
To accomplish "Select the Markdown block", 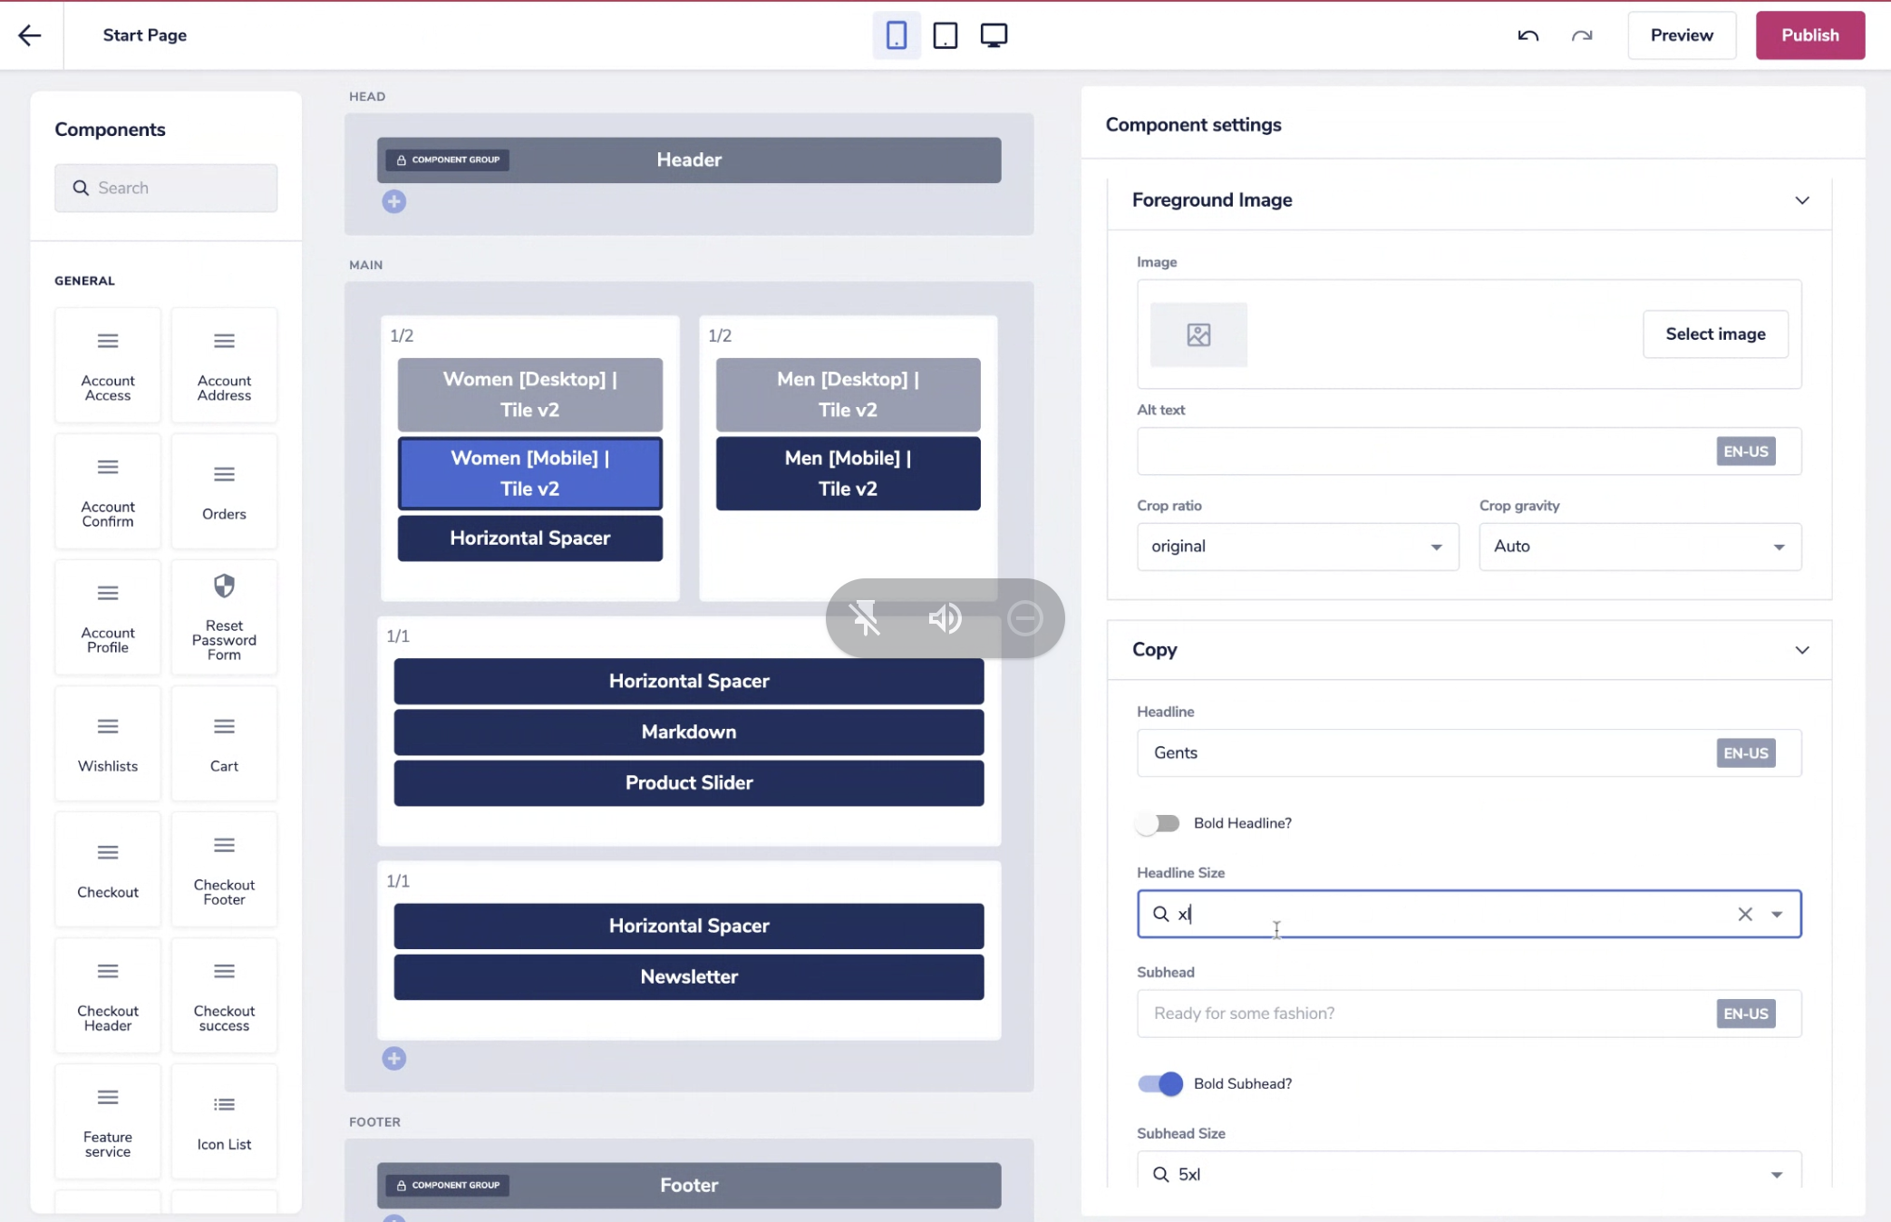I will 689,732.
